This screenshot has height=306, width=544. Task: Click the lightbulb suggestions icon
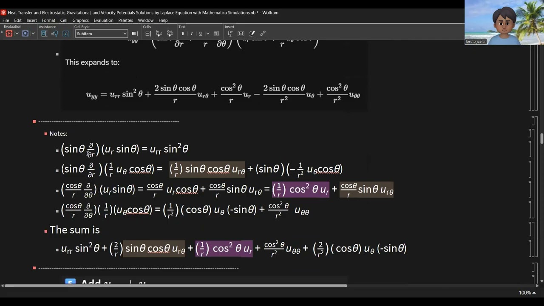[55, 34]
